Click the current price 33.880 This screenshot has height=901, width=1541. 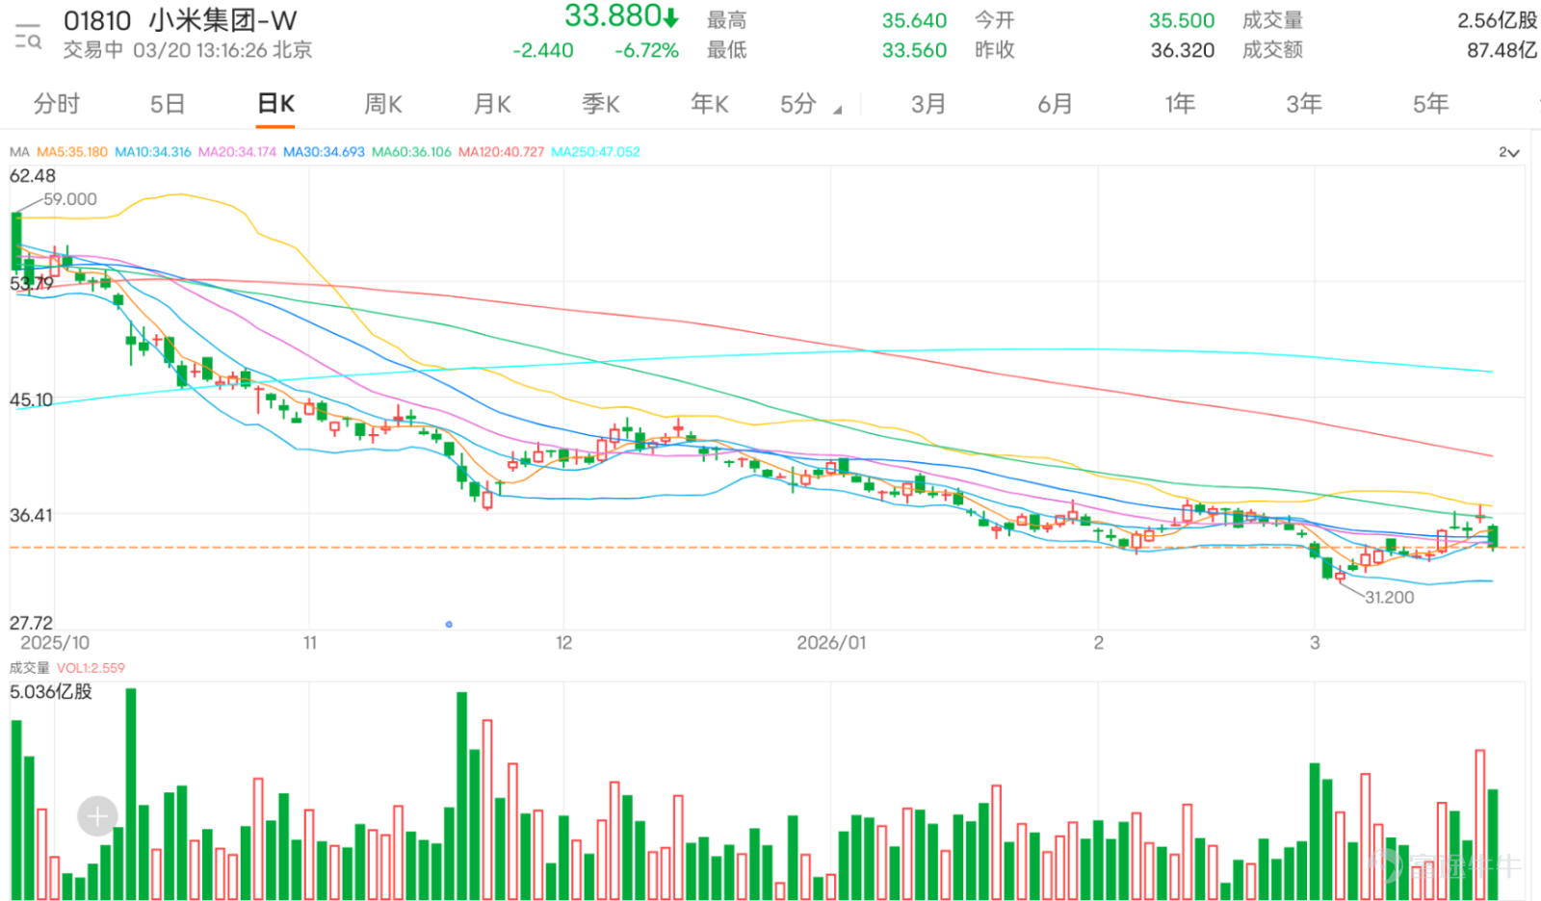tap(613, 16)
